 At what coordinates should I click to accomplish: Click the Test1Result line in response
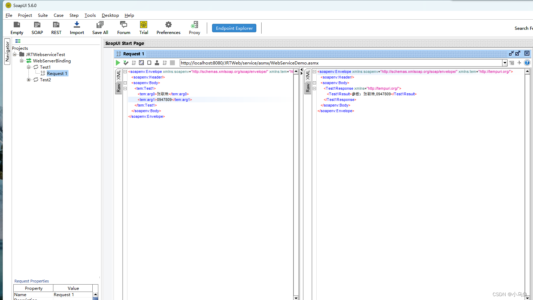click(x=372, y=94)
